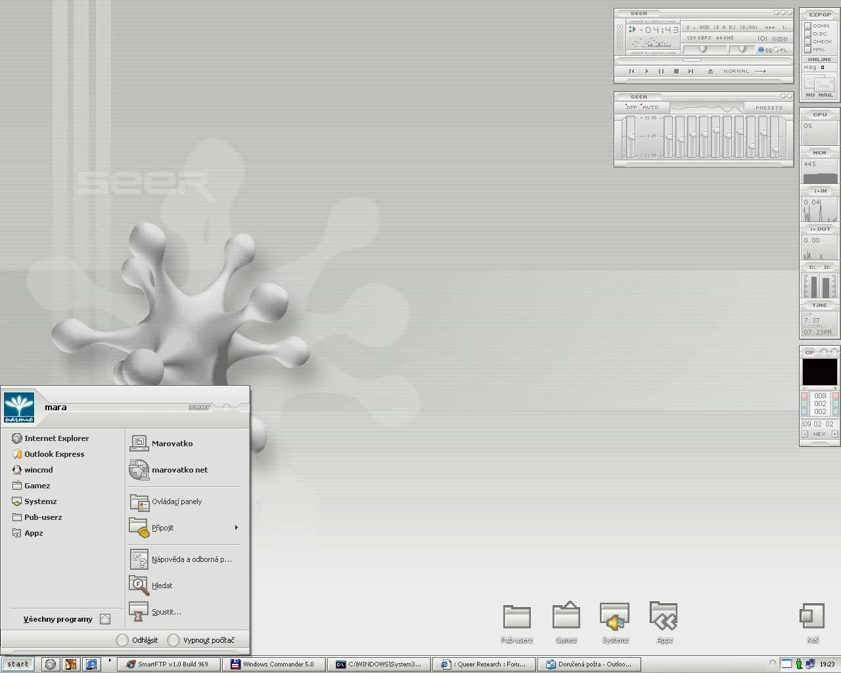Expand the Appz folder in start menu
The image size is (841, 673).
(28, 533)
